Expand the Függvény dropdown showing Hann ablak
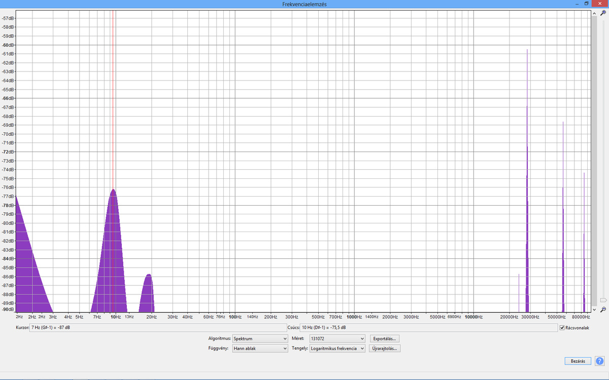The height and width of the screenshot is (380, 609). pyautogui.click(x=260, y=349)
